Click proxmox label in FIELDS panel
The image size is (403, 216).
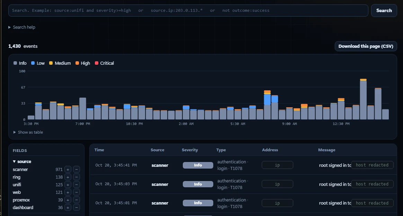21,200
